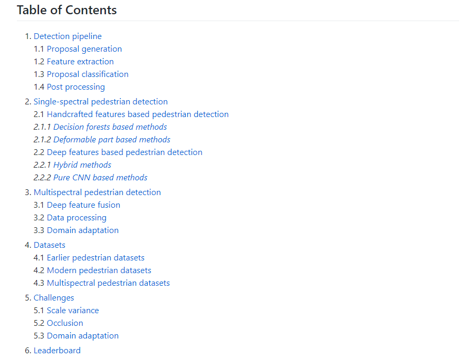Select the Occlusion link

point(65,323)
